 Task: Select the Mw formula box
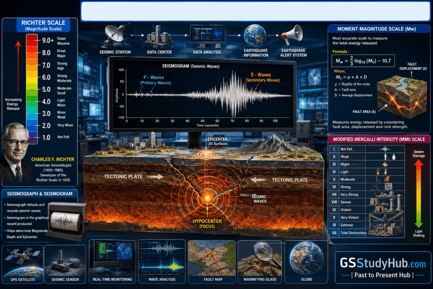[x=363, y=61]
